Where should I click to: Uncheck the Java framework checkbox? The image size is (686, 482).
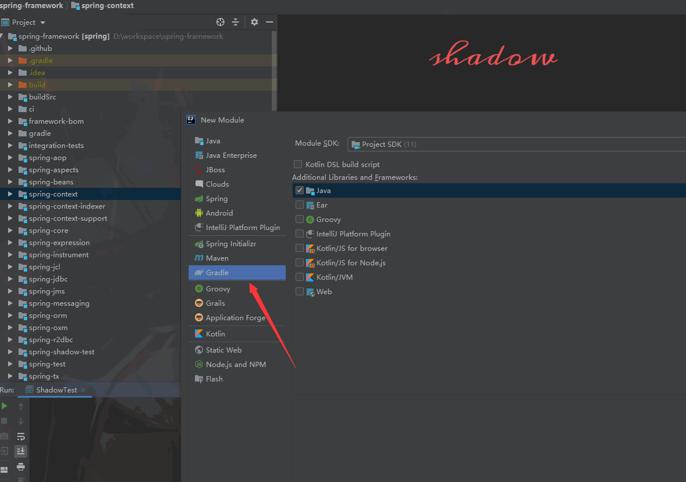[300, 190]
